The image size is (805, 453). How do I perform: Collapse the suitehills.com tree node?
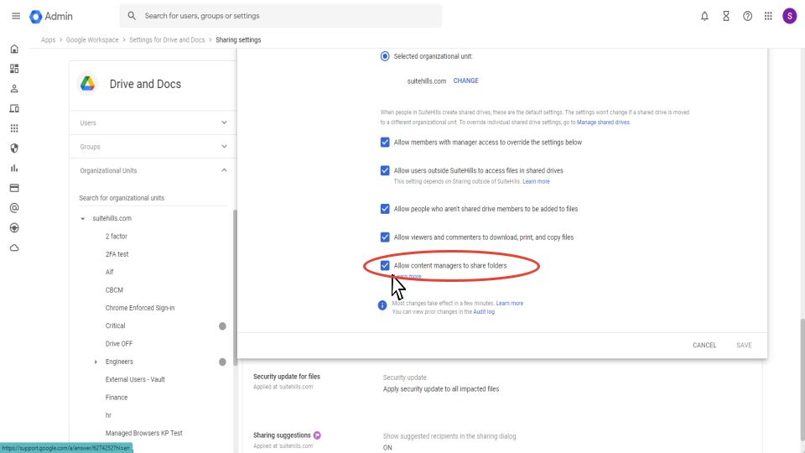click(x=83, y=219)
